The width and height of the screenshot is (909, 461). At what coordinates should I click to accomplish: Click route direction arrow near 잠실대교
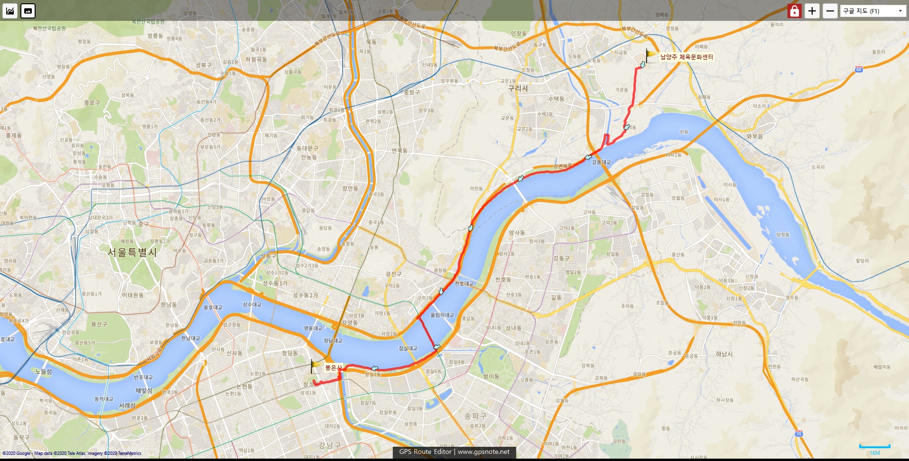coord(437,347)
